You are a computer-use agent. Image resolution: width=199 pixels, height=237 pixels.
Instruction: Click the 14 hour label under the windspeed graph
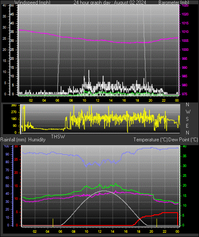pyautogui.click(x=111, y=100)
